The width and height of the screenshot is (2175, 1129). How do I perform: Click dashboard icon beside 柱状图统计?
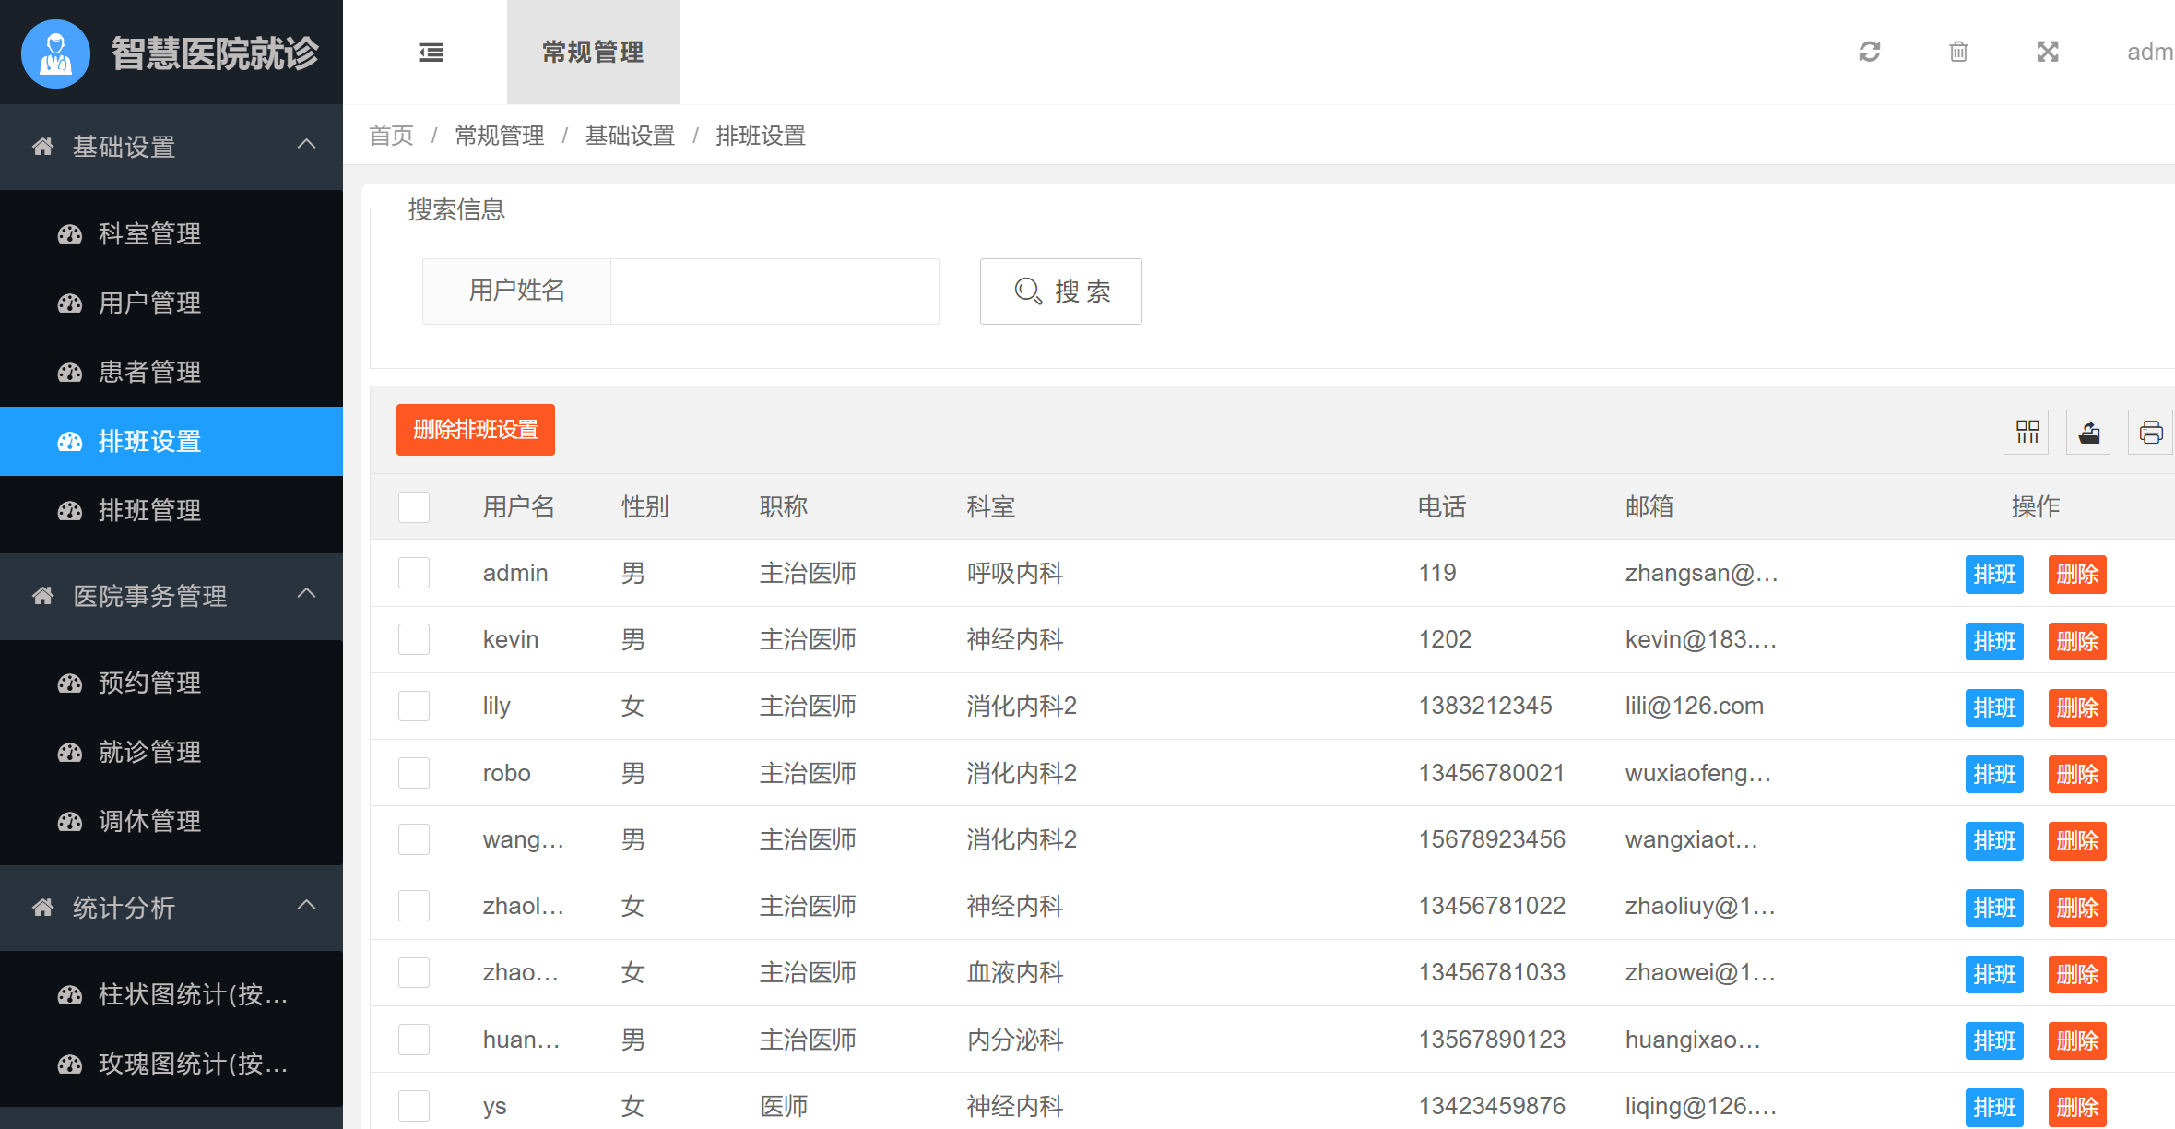tap(70, 995)
